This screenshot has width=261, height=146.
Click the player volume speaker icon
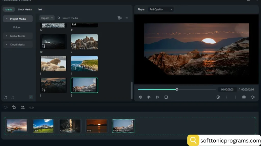point(253,97)
